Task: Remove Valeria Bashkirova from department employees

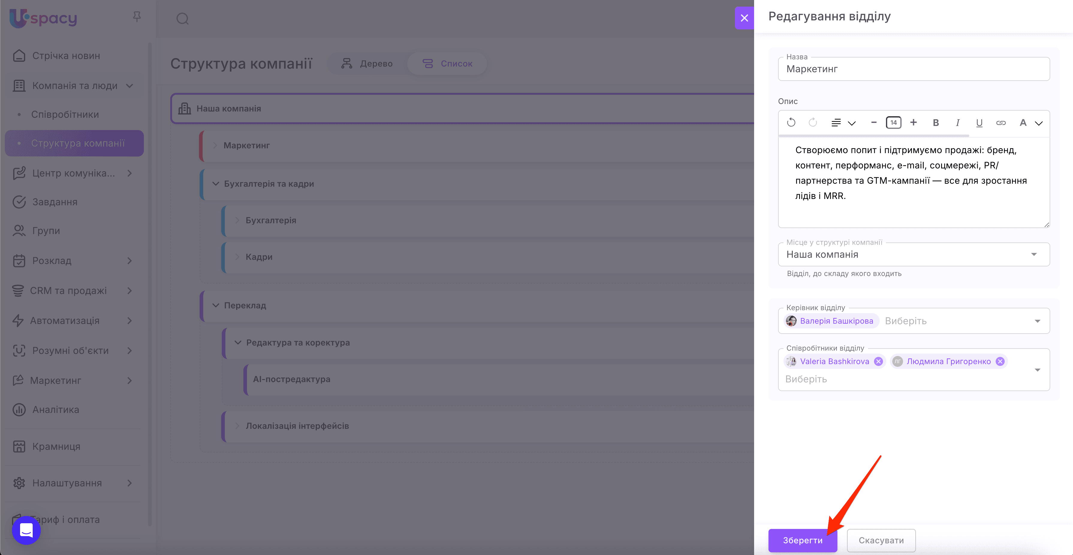Action: click(x=878, y=361)
